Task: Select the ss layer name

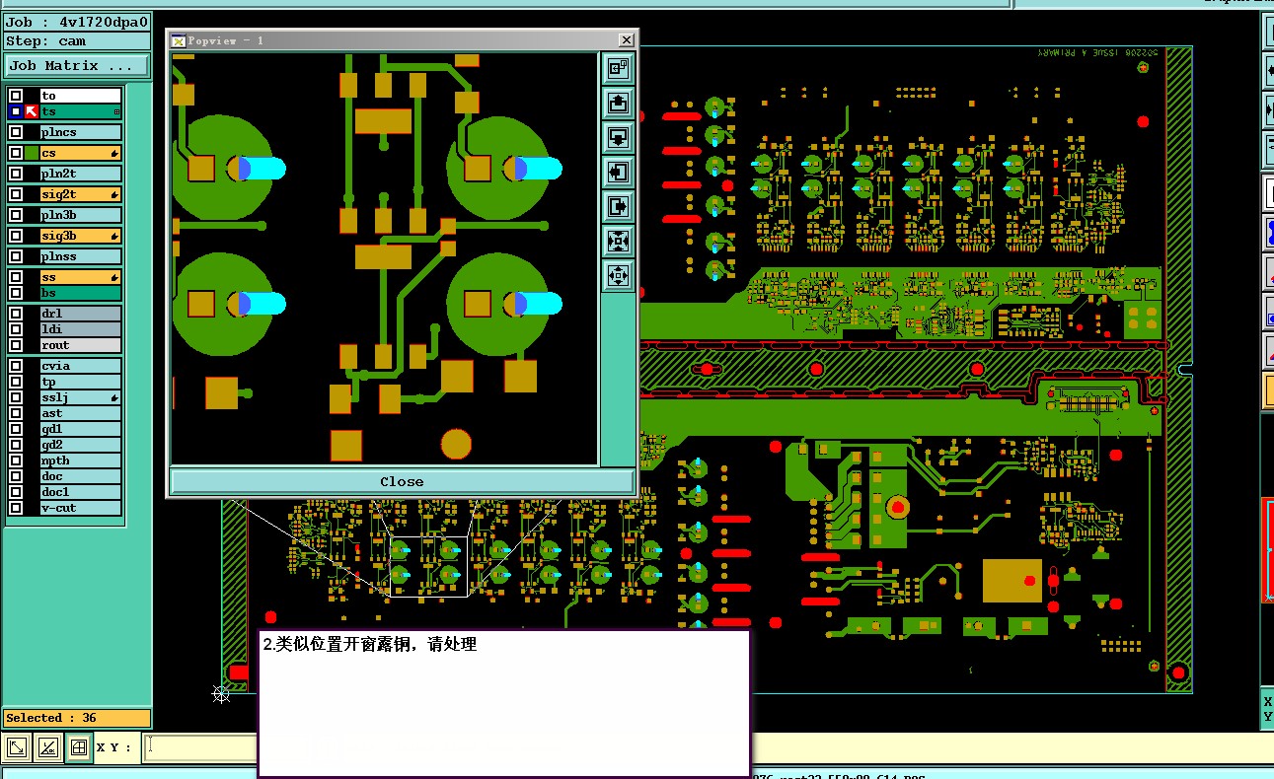Action: point(80,278)
